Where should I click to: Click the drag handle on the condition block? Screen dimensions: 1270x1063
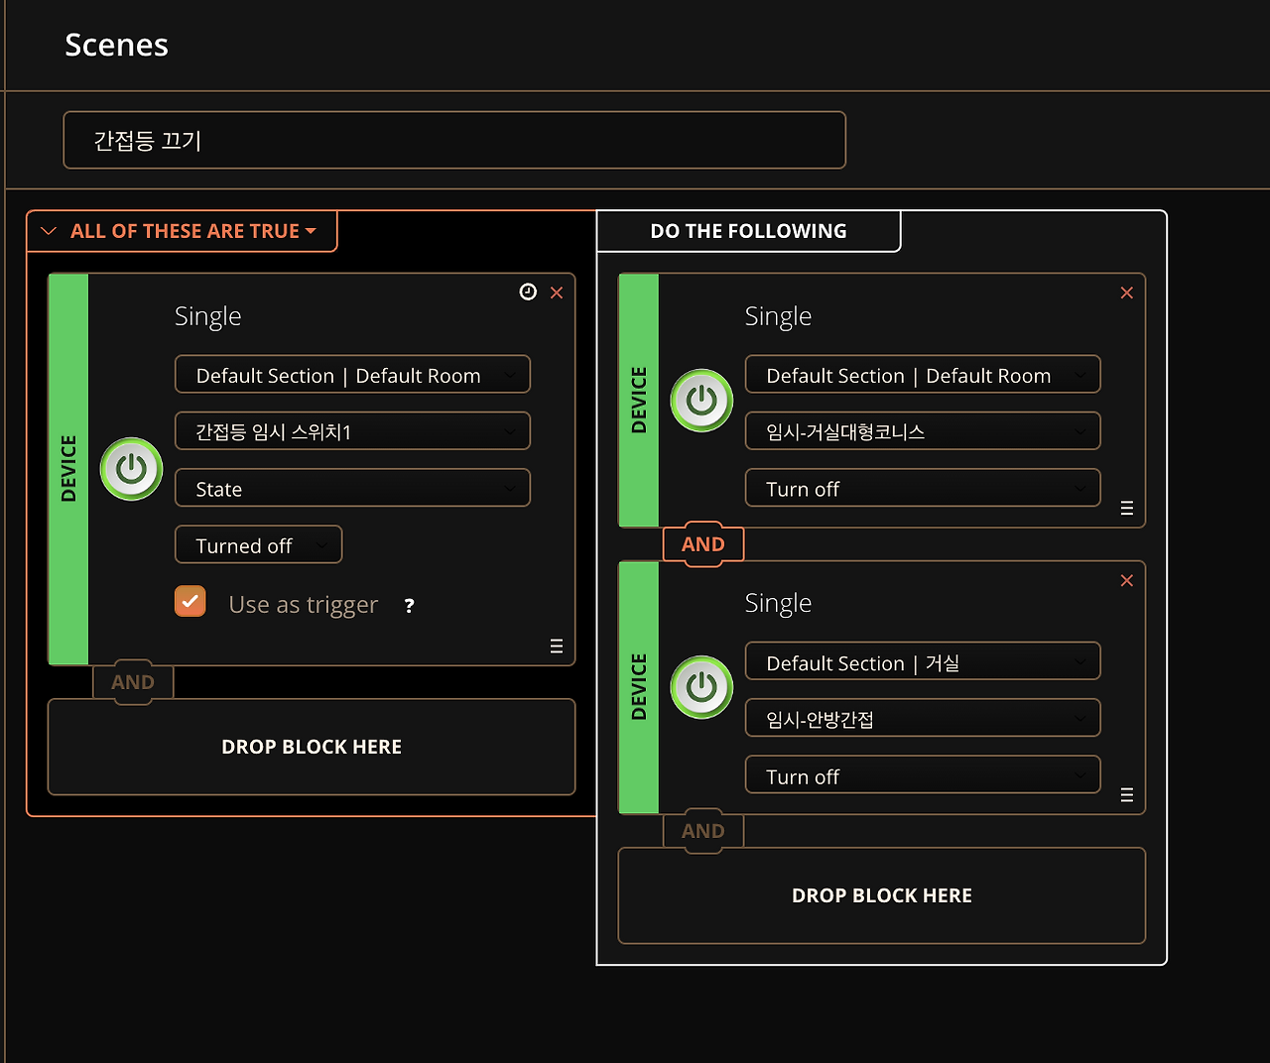pos(557,647)
